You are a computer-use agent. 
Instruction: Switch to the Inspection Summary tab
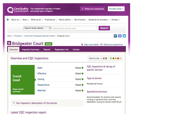(x=31, y=49)
